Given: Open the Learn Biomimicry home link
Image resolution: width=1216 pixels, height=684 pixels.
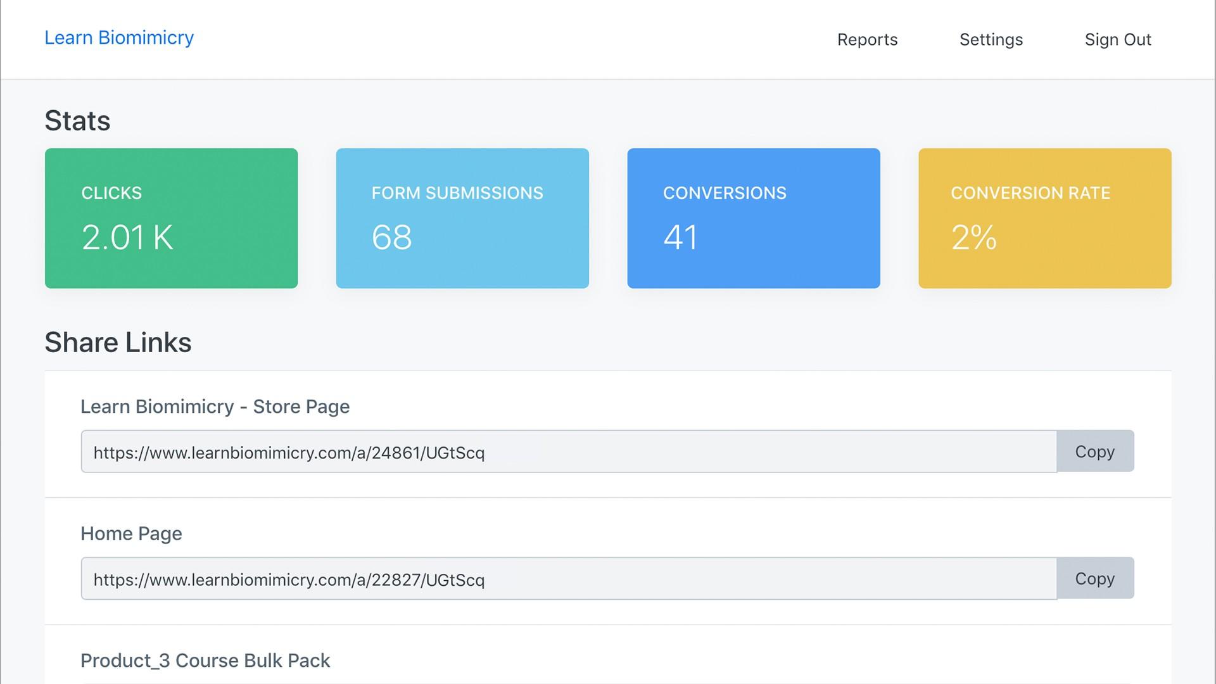Looking at the screenshot, I should click(119, 38).
